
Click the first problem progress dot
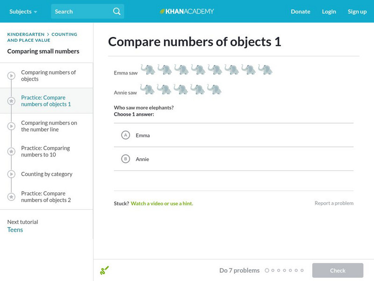[x=267, y=270]
